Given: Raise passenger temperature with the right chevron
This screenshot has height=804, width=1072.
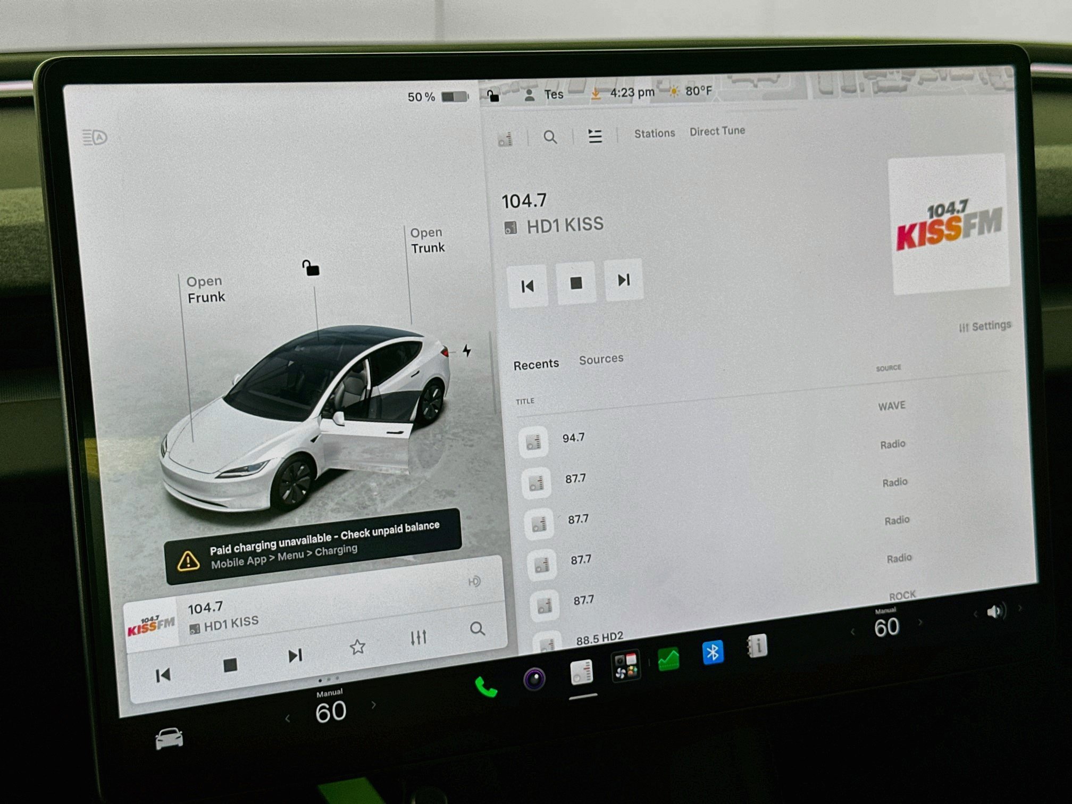Looking at the screenshot, I should (x=920, y=622).
